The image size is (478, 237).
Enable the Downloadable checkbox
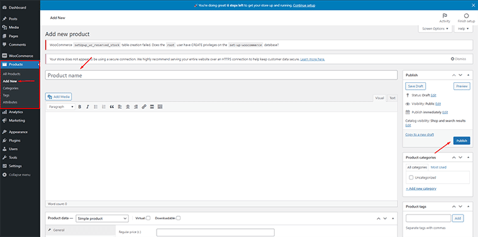coord(179,218)
